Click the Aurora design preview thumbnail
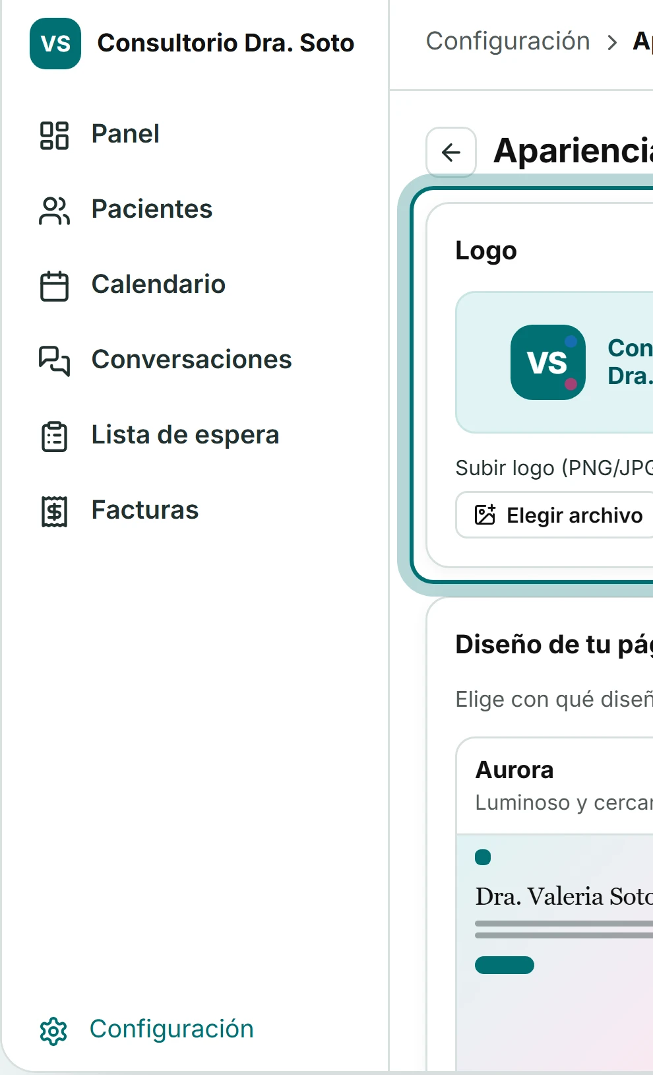Screen dimensions: 653x1075 pyautogui.click(x=554, y=954)
